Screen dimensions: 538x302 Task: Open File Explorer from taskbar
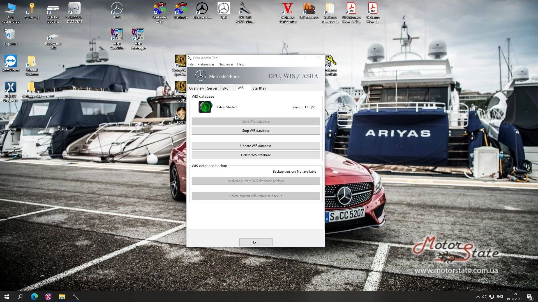pyautogui.click(x=62, y=296)
